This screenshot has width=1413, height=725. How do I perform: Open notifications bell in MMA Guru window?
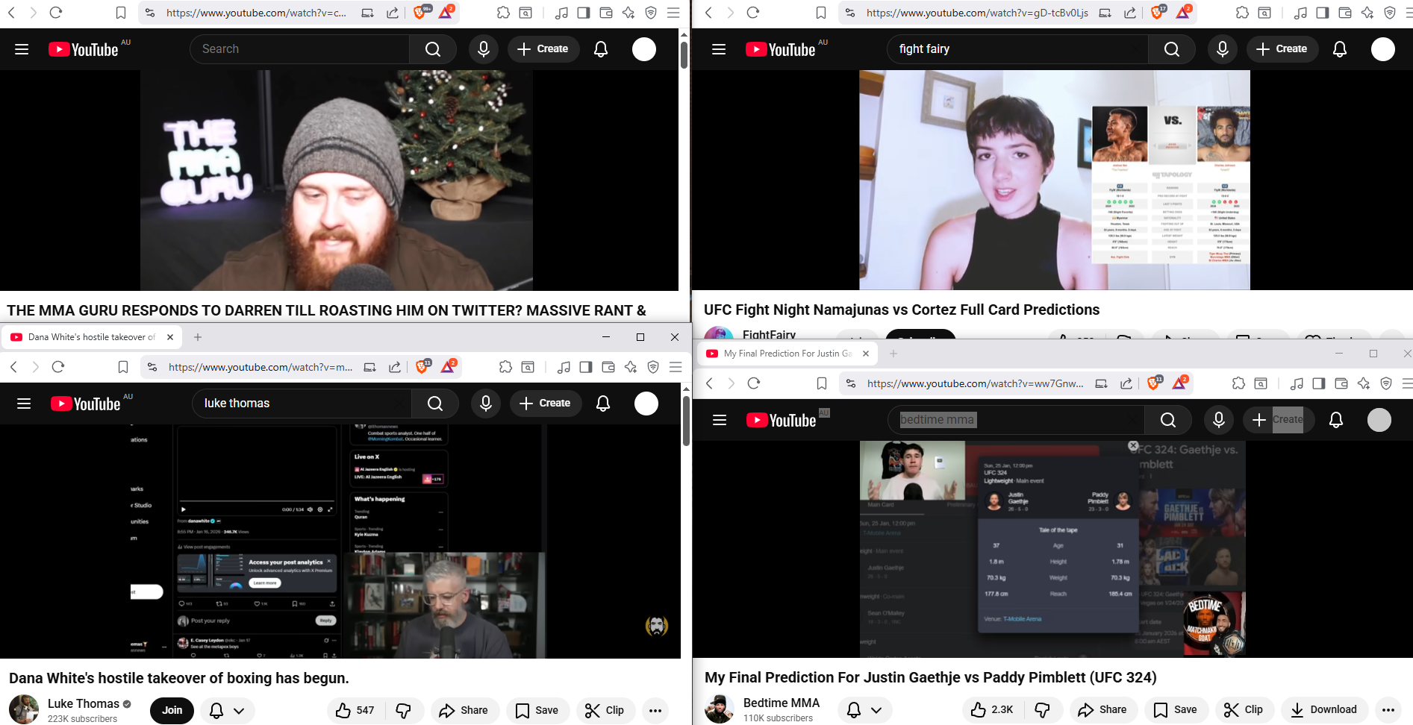601,49
